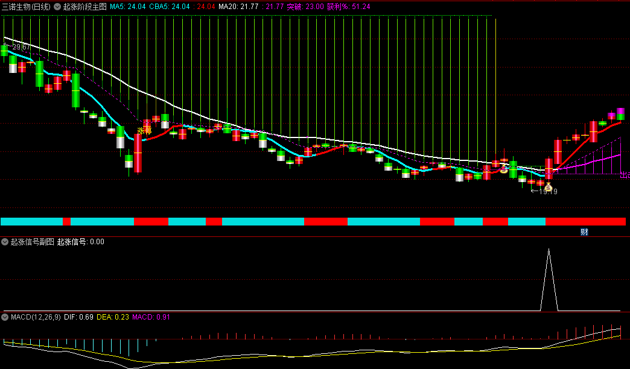Click the 获利%: 51.24 value

tap(348, 7)
